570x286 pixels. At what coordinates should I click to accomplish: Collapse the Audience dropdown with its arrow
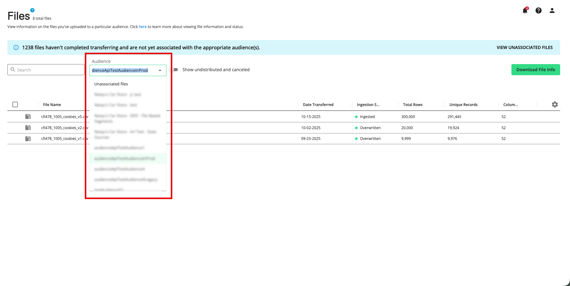[160, 70]
